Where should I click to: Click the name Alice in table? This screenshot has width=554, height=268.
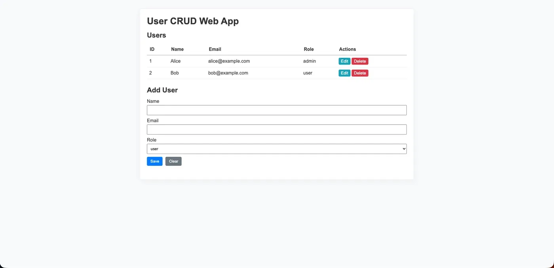pos(176,61)
